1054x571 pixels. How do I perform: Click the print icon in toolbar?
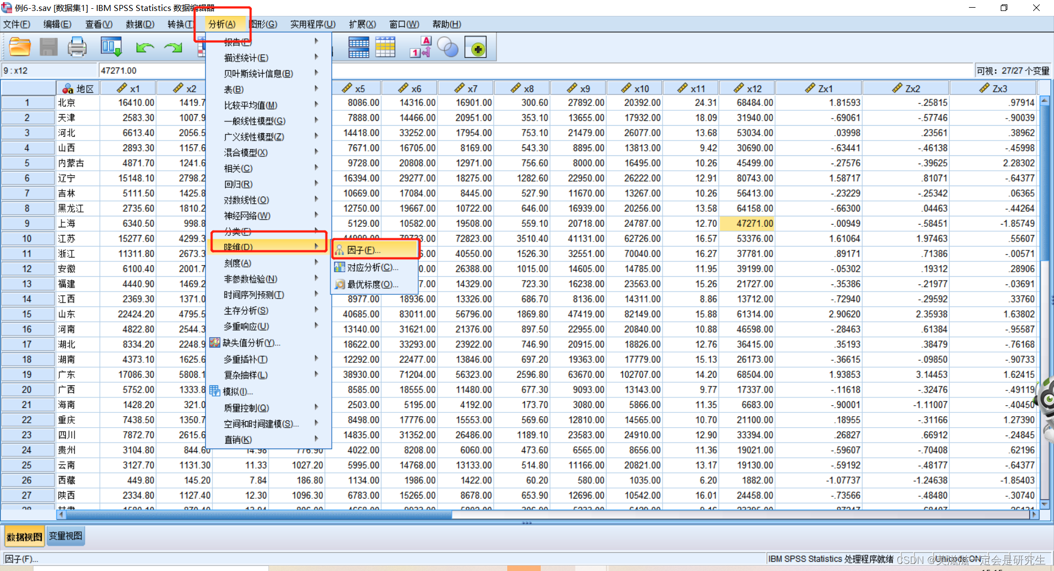(77, 47)
